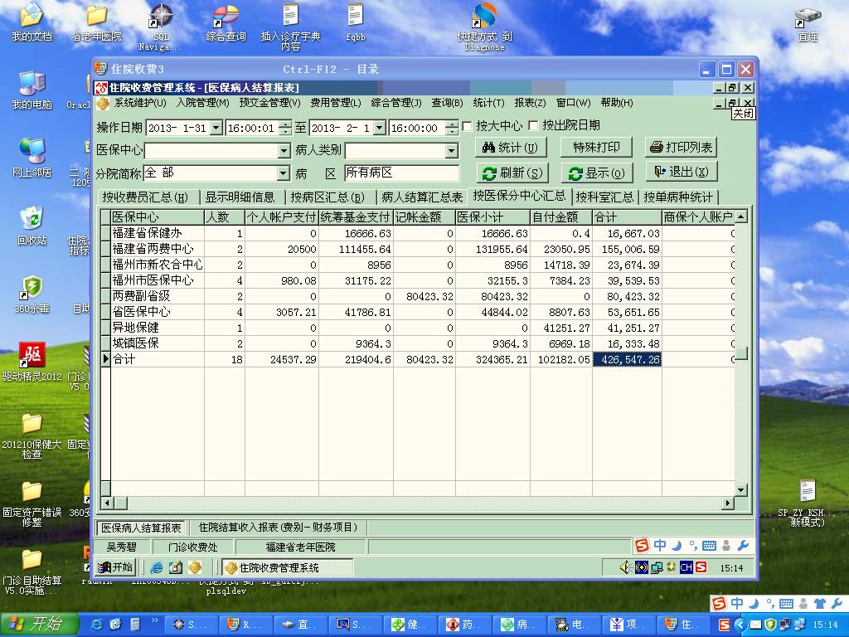849x637 pixels.
Task: Click T-shirt skin icon on desktop Sogou bar
Action: (x=820, y=604)
